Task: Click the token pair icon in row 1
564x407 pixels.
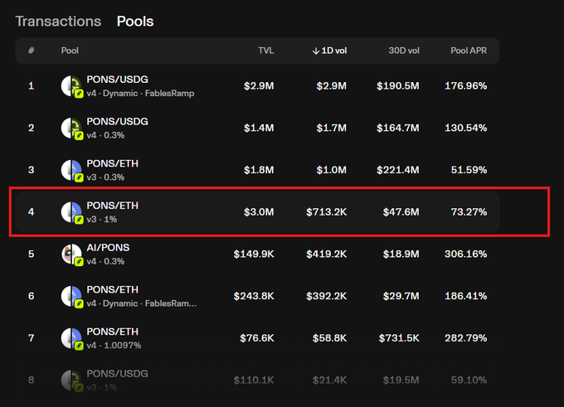Action: [x=72, y=86]
